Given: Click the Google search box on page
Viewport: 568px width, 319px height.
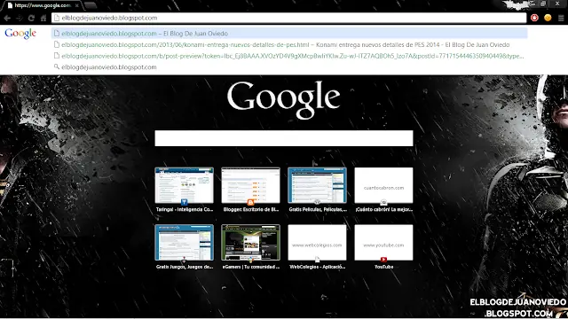Looking at the screenshot, I should pos(284,138).
